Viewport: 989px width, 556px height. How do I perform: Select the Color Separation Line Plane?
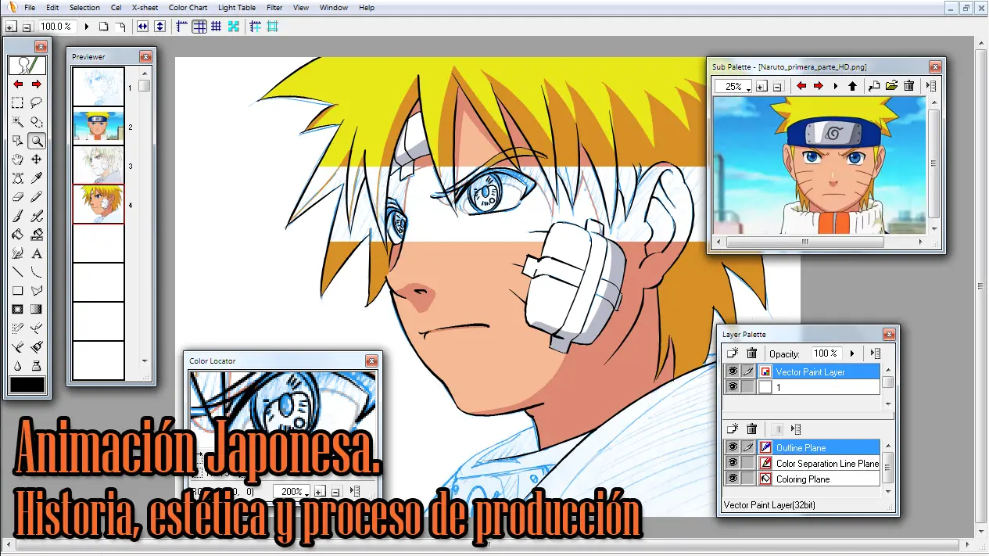tap(826, 463)
